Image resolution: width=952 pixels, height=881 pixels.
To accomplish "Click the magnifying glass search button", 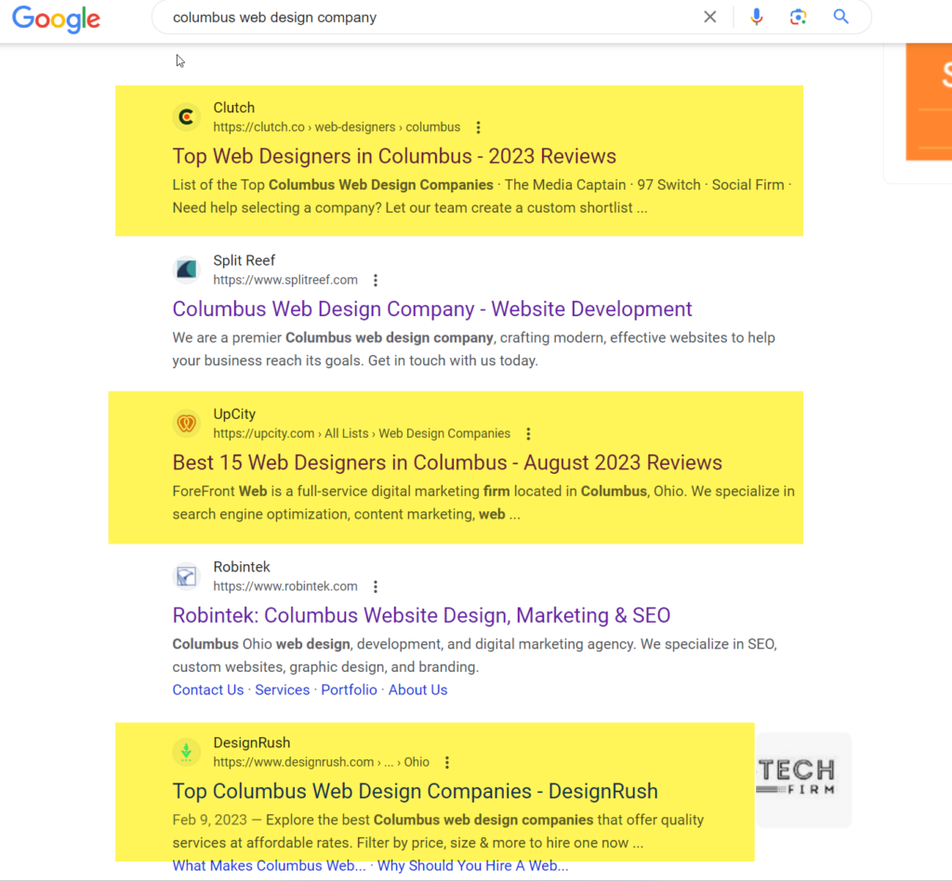I will tap(840, 17).
